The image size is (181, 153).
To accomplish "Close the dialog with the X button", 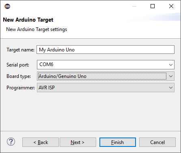I will [x=171, y=6].
